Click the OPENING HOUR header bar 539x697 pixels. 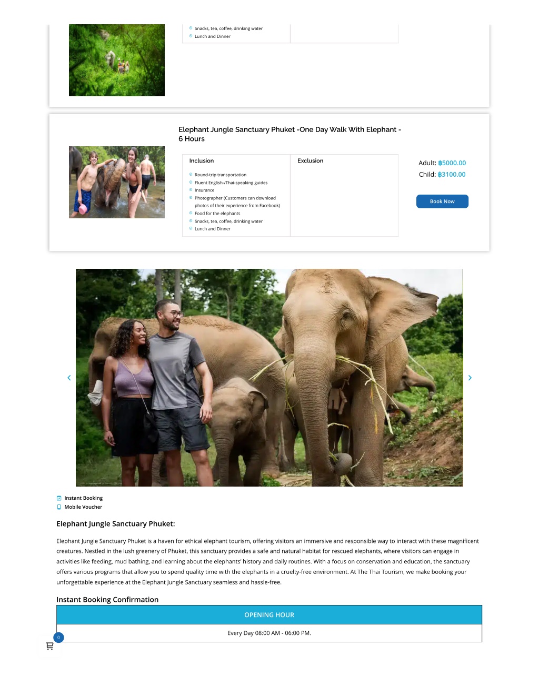(269, 615)
